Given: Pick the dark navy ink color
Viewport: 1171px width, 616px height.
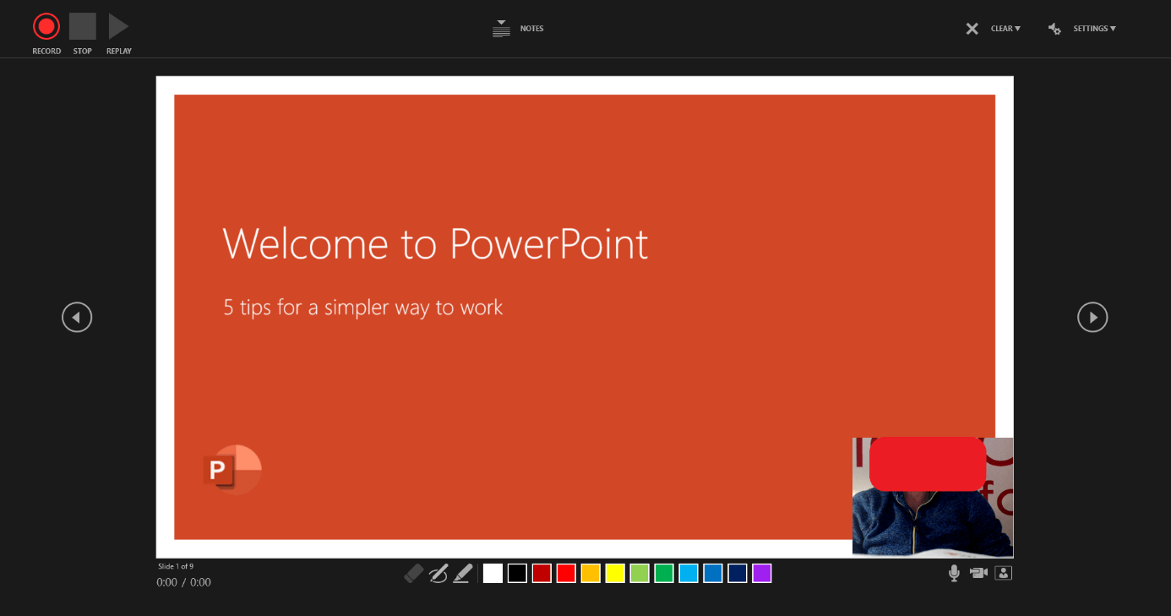Looking at the screenshot, I should (738, 574).
